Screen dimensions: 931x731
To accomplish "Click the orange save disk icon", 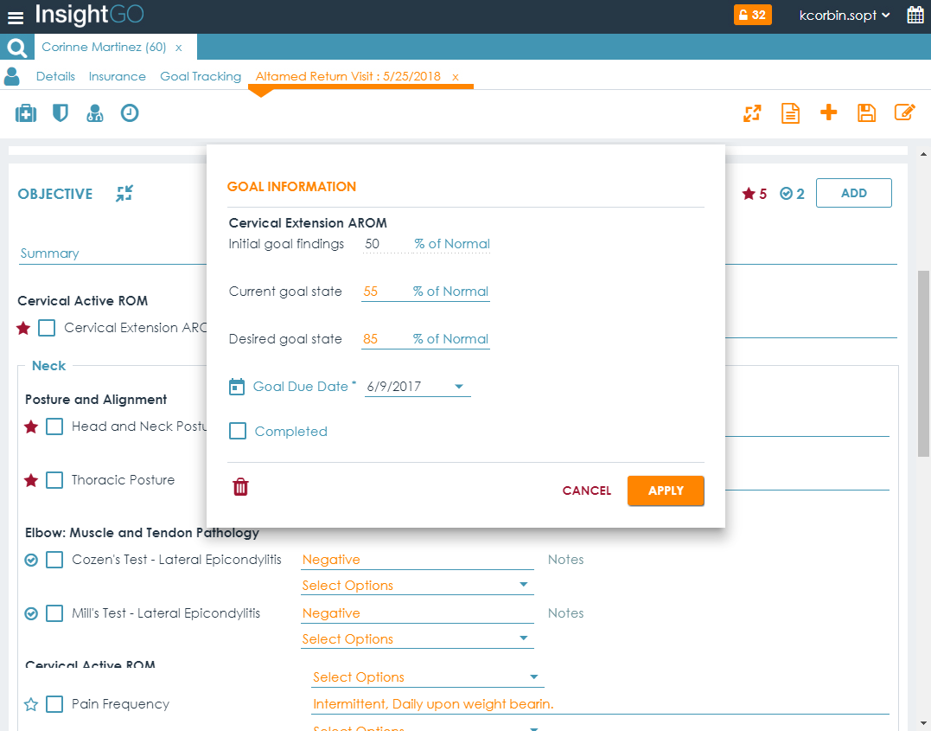I will pos(866,113).
